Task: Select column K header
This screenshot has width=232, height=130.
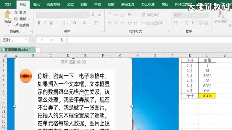Action: click(x=190, y=56)
